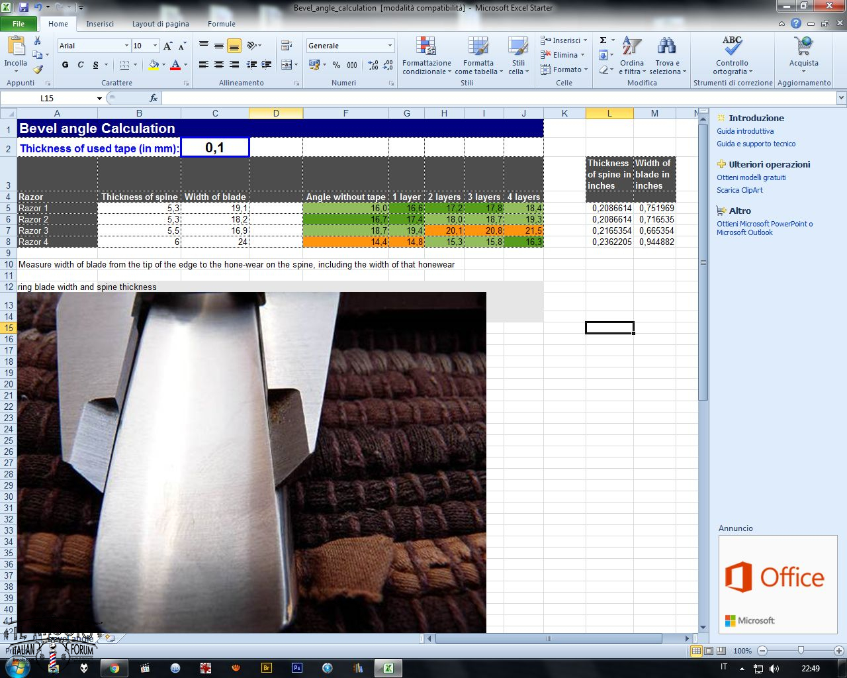Image resolution: width=847 pixels, height=678 pixels.
Task: Click the increase indent icon
Action: [266, 65]
